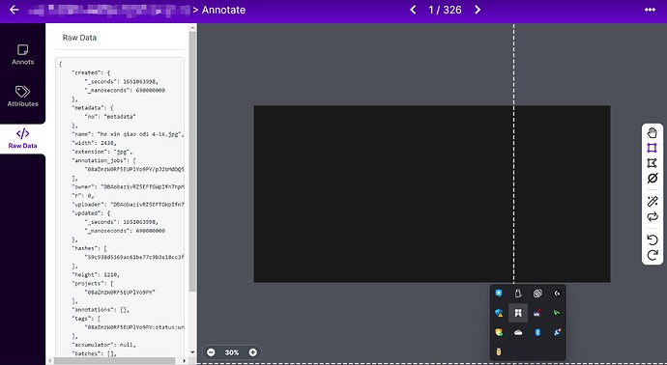Zoom out with the minus button
The width and height of the screenshot is (667, 365).
click(211, 352)
